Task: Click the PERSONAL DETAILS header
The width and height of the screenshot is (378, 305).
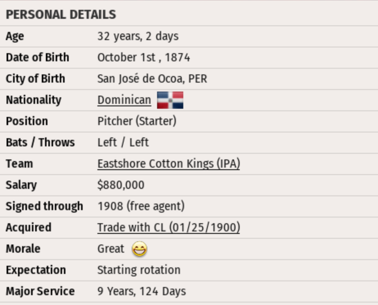Action: 61,15
